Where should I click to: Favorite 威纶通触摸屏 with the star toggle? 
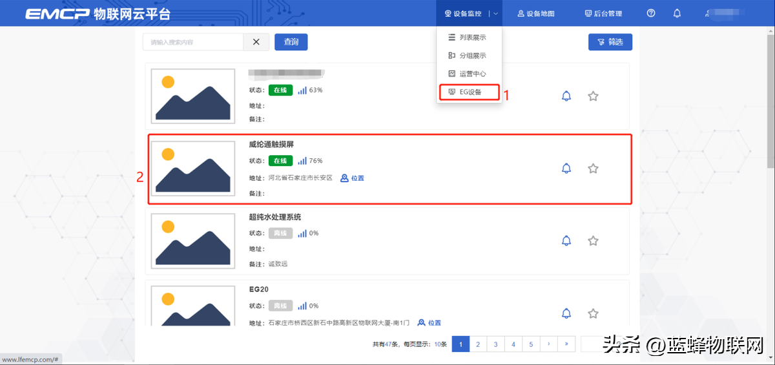(x=593, y=169)
